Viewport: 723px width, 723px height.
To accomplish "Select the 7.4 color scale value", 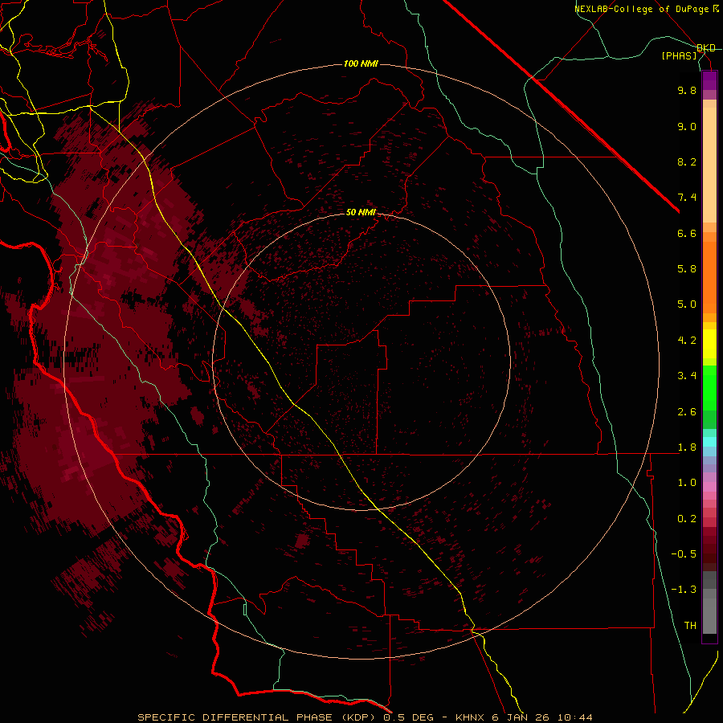I will (x=687, y=198).
